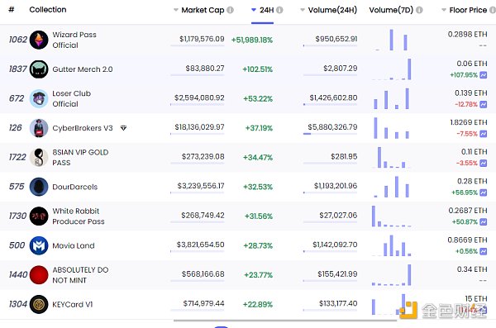The width and height of the screenshot is (496, 328).
Task: View Loser Club Official 7D volume chart
Action: click(x=392, y=98)
